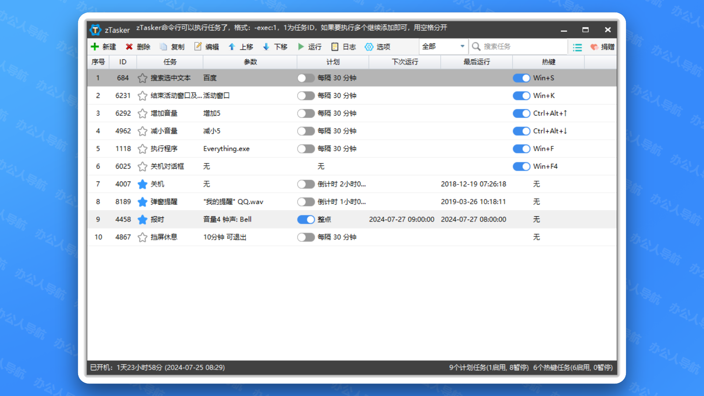
Task: Enable schedule toggle for 执行程序
Action: pyautogui.click(x=306, y=148)
